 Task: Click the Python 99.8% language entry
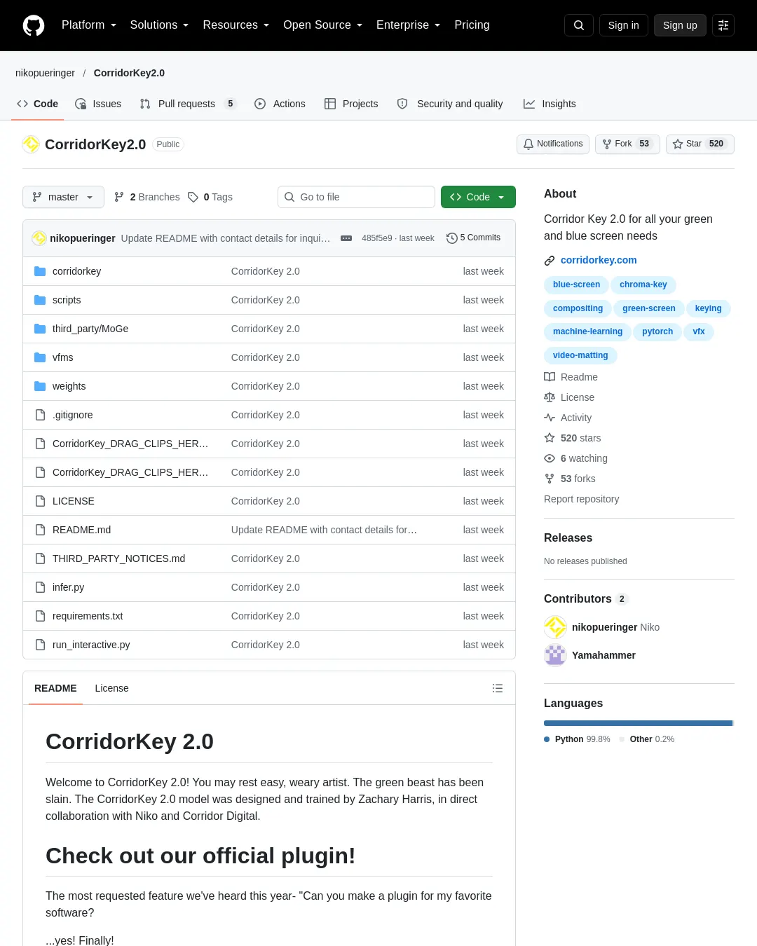[577, 739]
